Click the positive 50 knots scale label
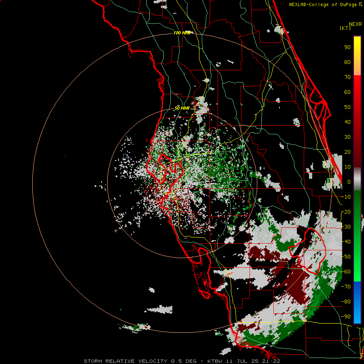Viewport: 364px width, 364px height. 347,107
